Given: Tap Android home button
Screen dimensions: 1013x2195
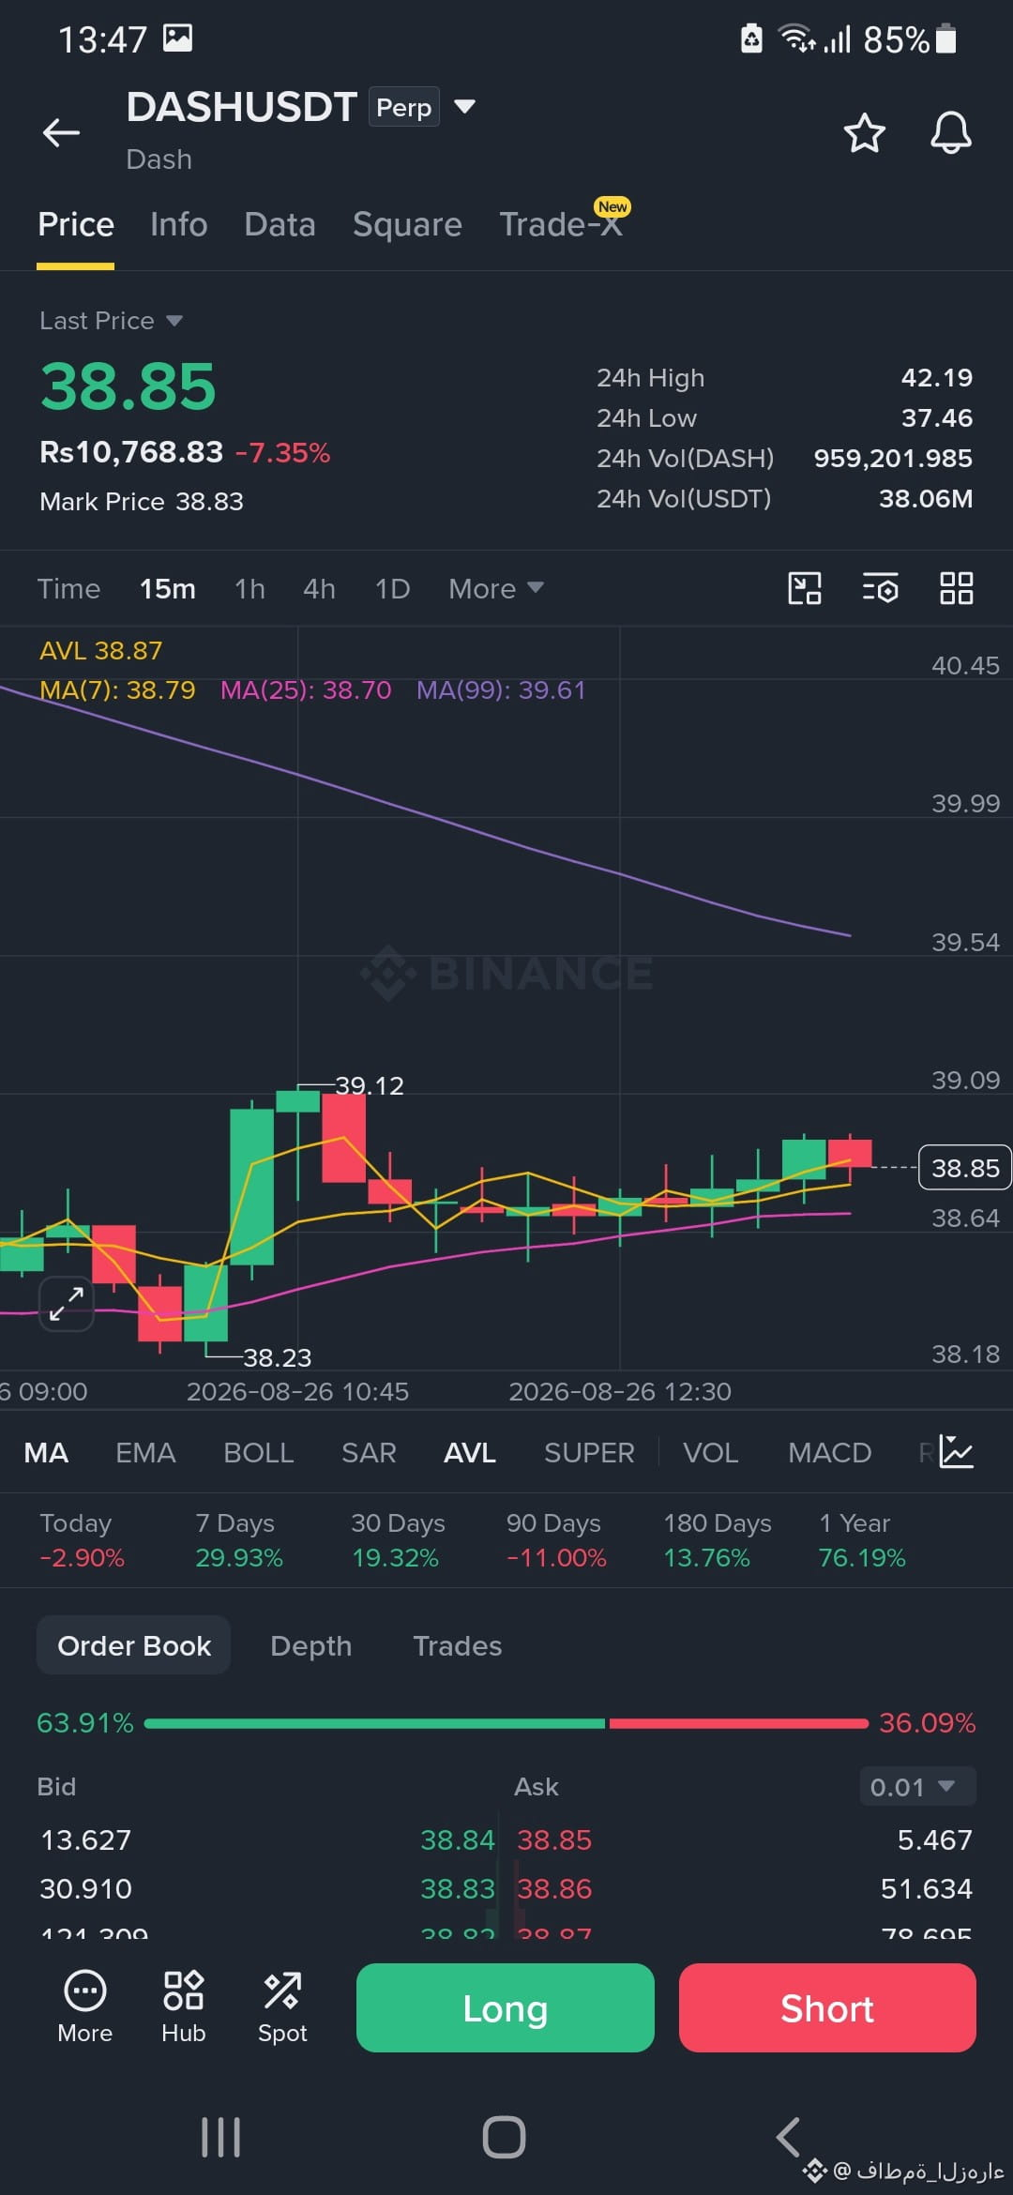Looking at the screenshot, I should click(x=504, y=2137).
